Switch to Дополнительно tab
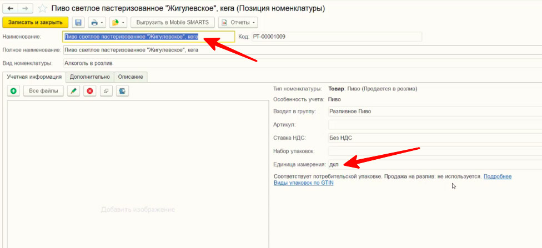Image resolution: width=542 pixels, height=248 pixels. [90, 77]
